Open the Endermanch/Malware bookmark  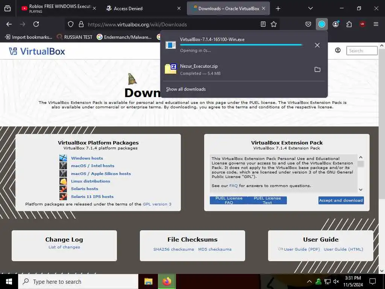pos(124,37)
